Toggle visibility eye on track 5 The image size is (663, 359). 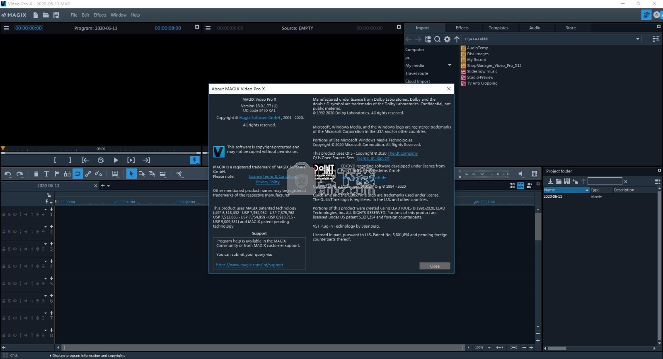(15, 284)
